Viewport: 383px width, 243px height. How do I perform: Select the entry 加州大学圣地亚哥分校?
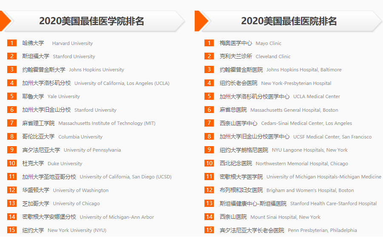[x=49, y=177]
